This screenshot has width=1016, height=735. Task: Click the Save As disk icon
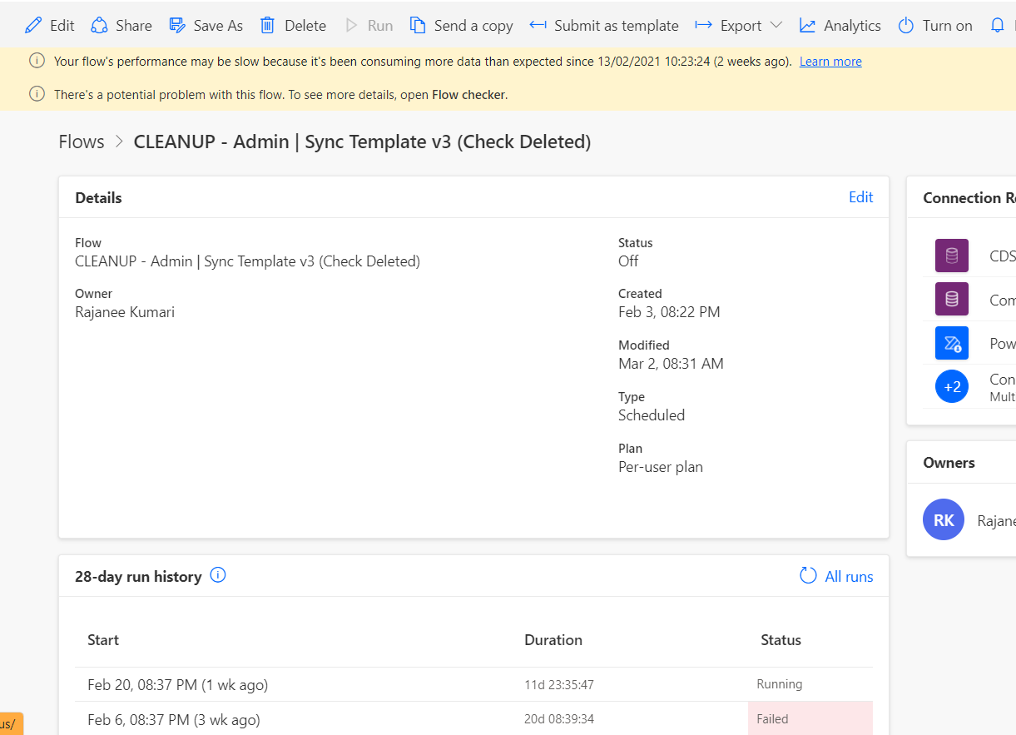click(x=177, y=26)
